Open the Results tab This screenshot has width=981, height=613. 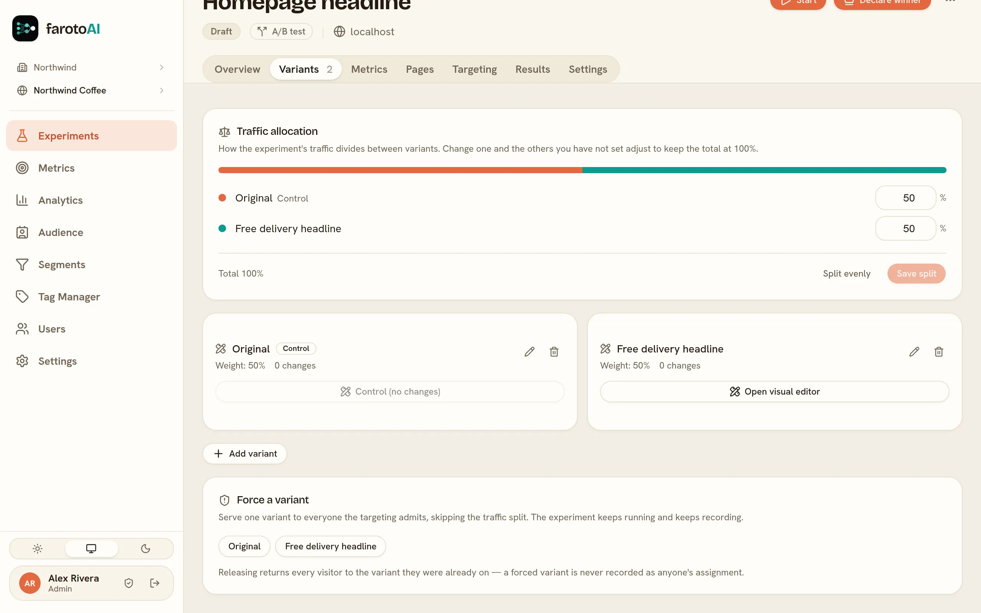click(533, 69)
